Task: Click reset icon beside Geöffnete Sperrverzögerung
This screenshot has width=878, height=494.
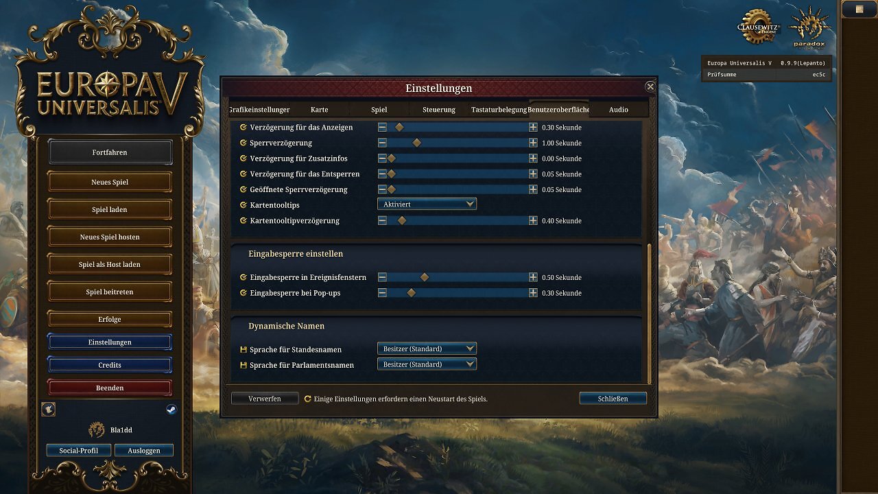Action: coord(243,189)
